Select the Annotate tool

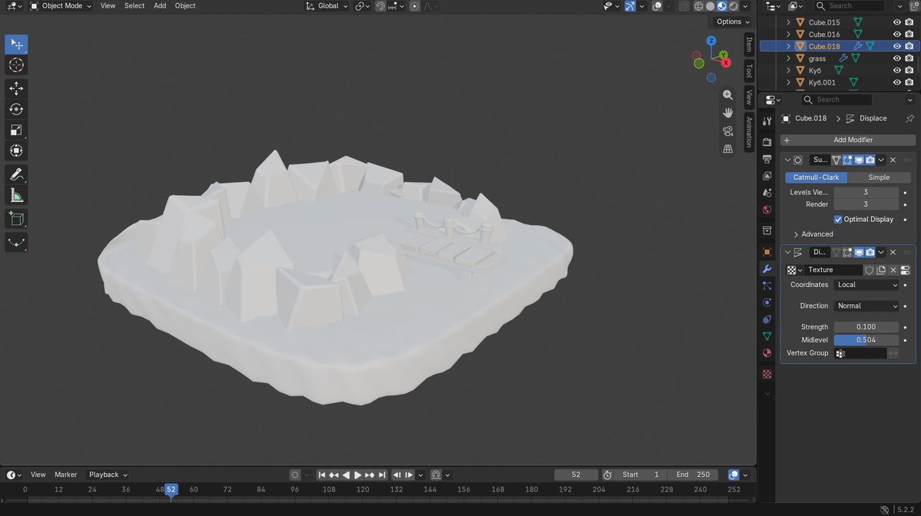point(16,174)
